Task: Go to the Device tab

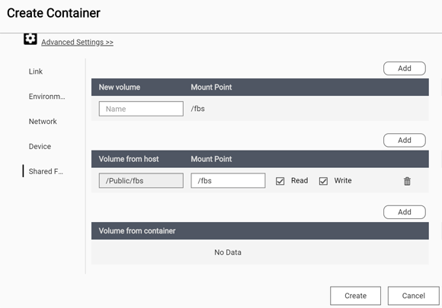Action: 40,147
